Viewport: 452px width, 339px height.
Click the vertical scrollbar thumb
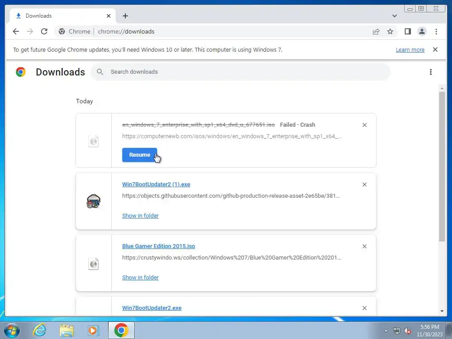(442, 166)
